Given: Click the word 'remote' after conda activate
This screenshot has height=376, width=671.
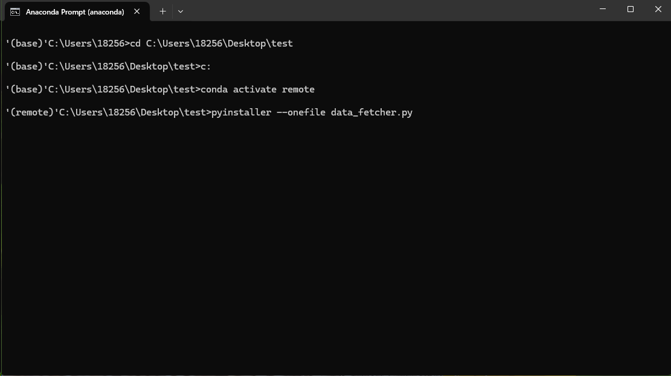Looking at the screenshot, I should point(298,89).
